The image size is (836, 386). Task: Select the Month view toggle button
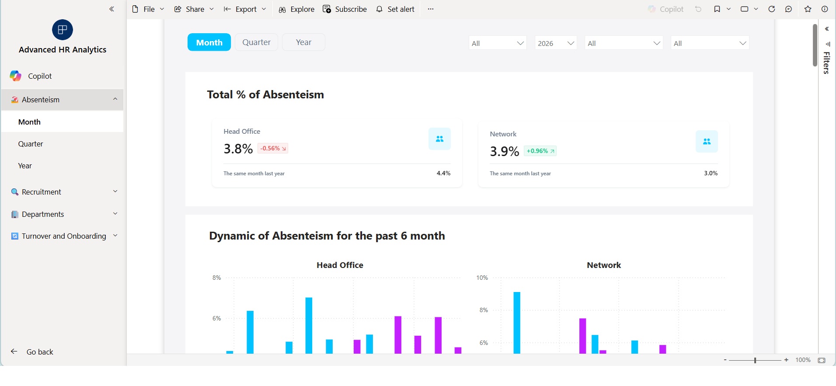click(x=209, y=42)
